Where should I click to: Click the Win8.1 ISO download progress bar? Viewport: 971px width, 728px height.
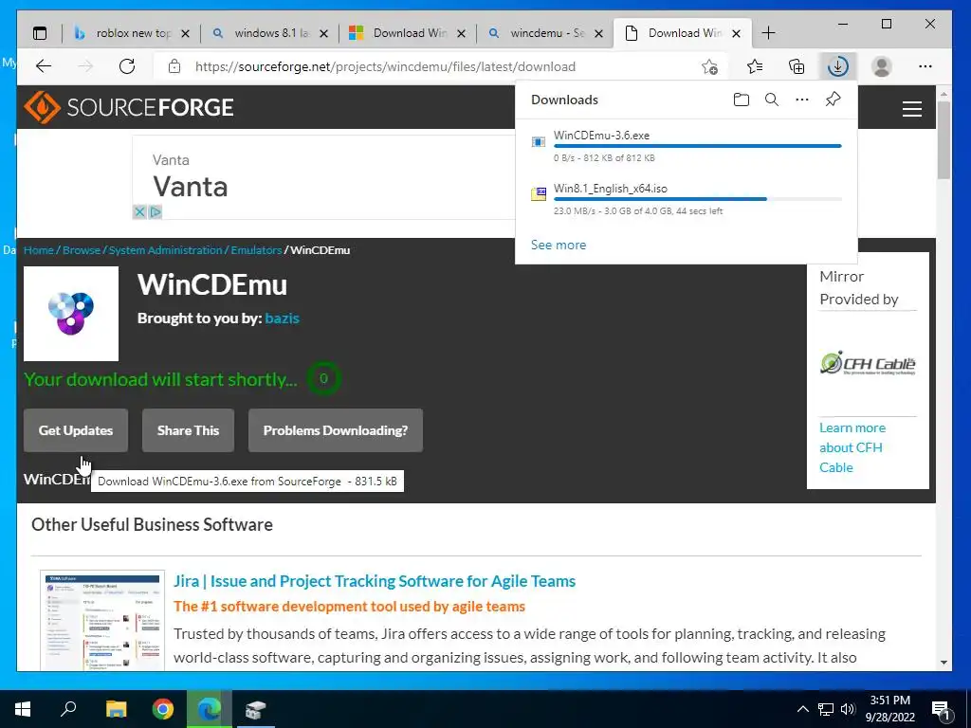(x=698, y=199)
